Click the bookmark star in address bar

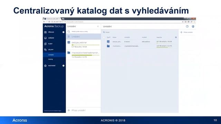click(183, 22)
